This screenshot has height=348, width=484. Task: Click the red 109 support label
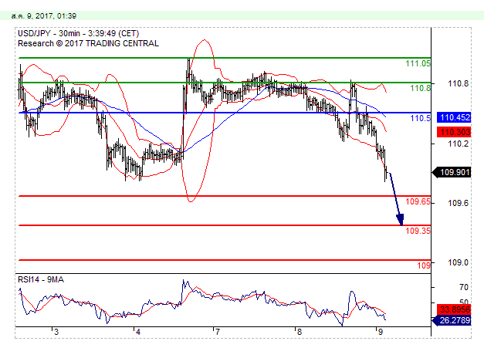(x=424, y=265)
